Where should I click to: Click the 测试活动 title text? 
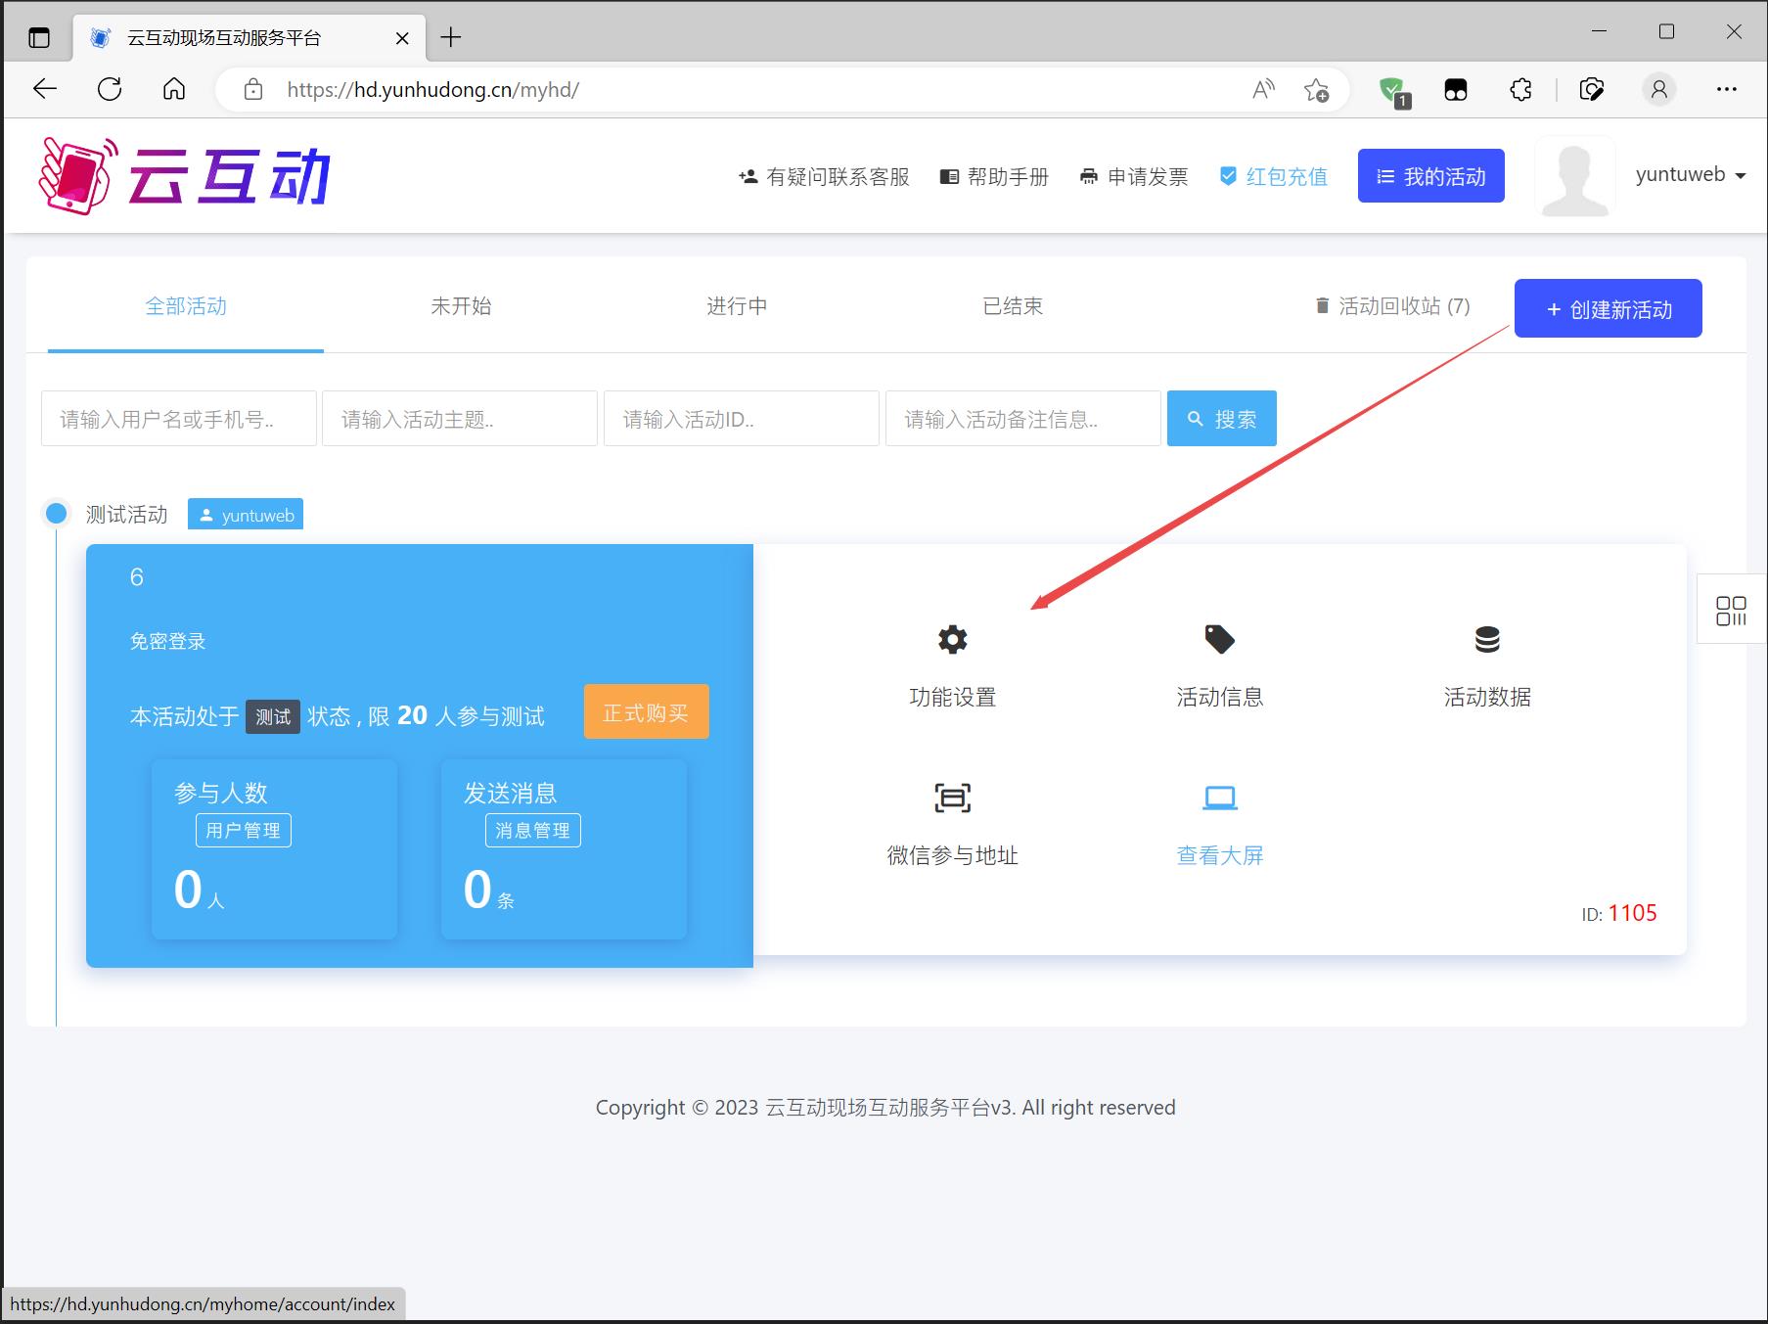click(126, 514)
